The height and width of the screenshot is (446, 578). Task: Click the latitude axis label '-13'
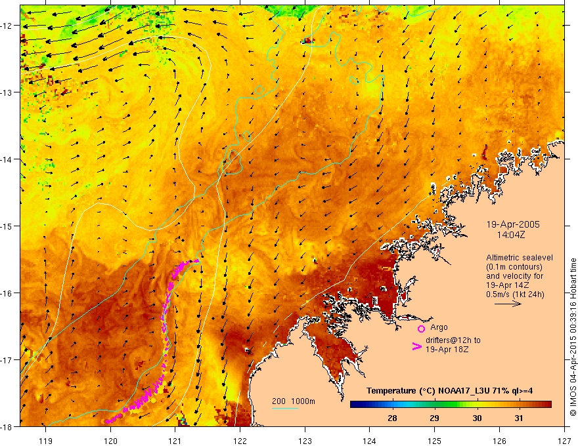[x=7, y=92]
